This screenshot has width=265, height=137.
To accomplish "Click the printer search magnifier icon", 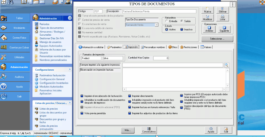I will point(227,65).
